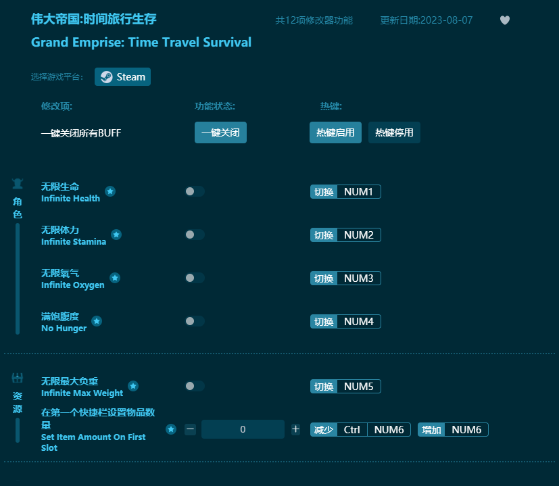
Task: Click the star beside Set Item Amount
Action: coord(170,429)
